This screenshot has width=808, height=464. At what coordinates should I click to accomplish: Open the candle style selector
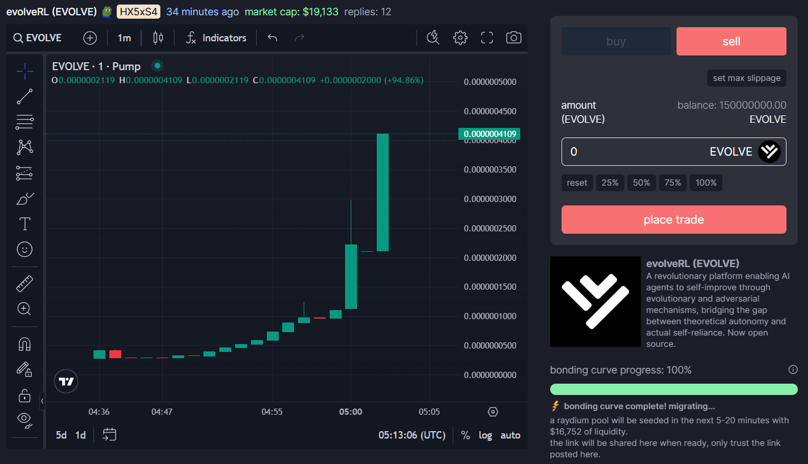[157, 37]
